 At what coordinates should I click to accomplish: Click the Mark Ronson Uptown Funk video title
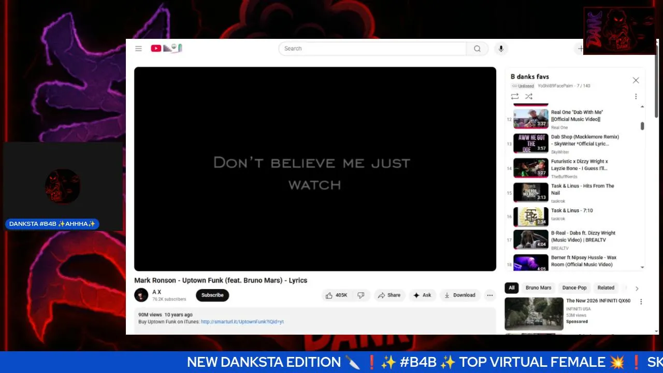[x=221, y=280]
